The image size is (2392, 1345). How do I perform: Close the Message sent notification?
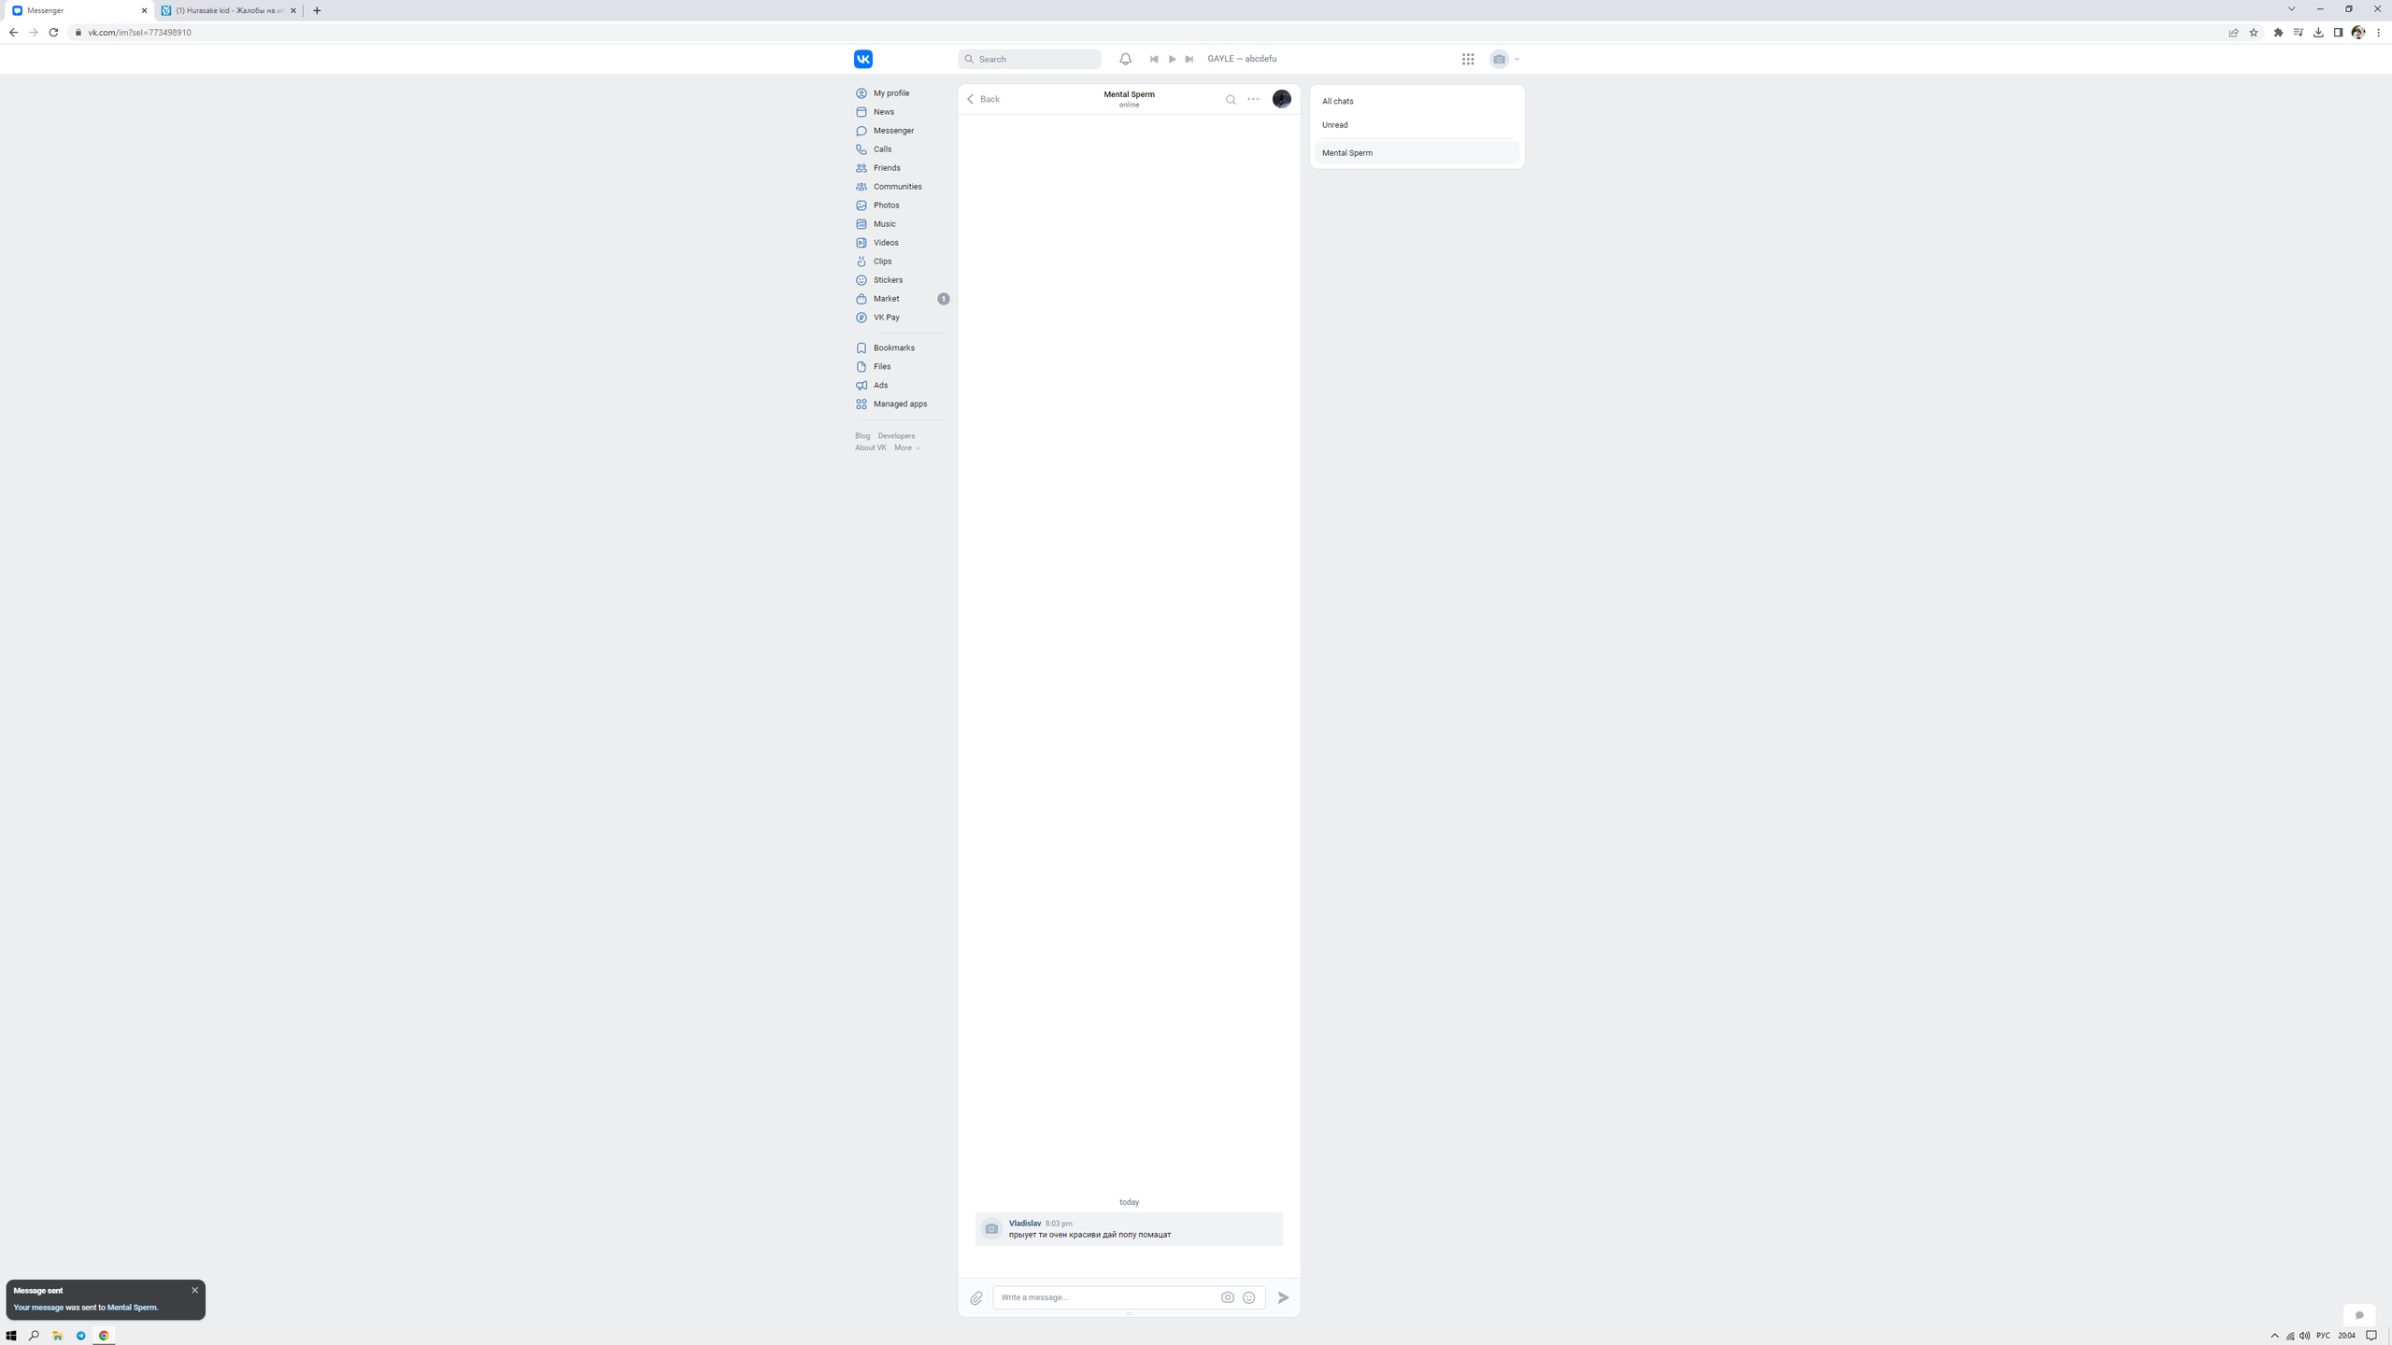[194, 1290]
